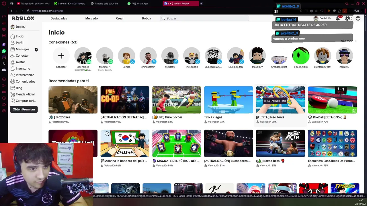Click the Obtén Premium button
367x206 pixels.
coord(24,109)
